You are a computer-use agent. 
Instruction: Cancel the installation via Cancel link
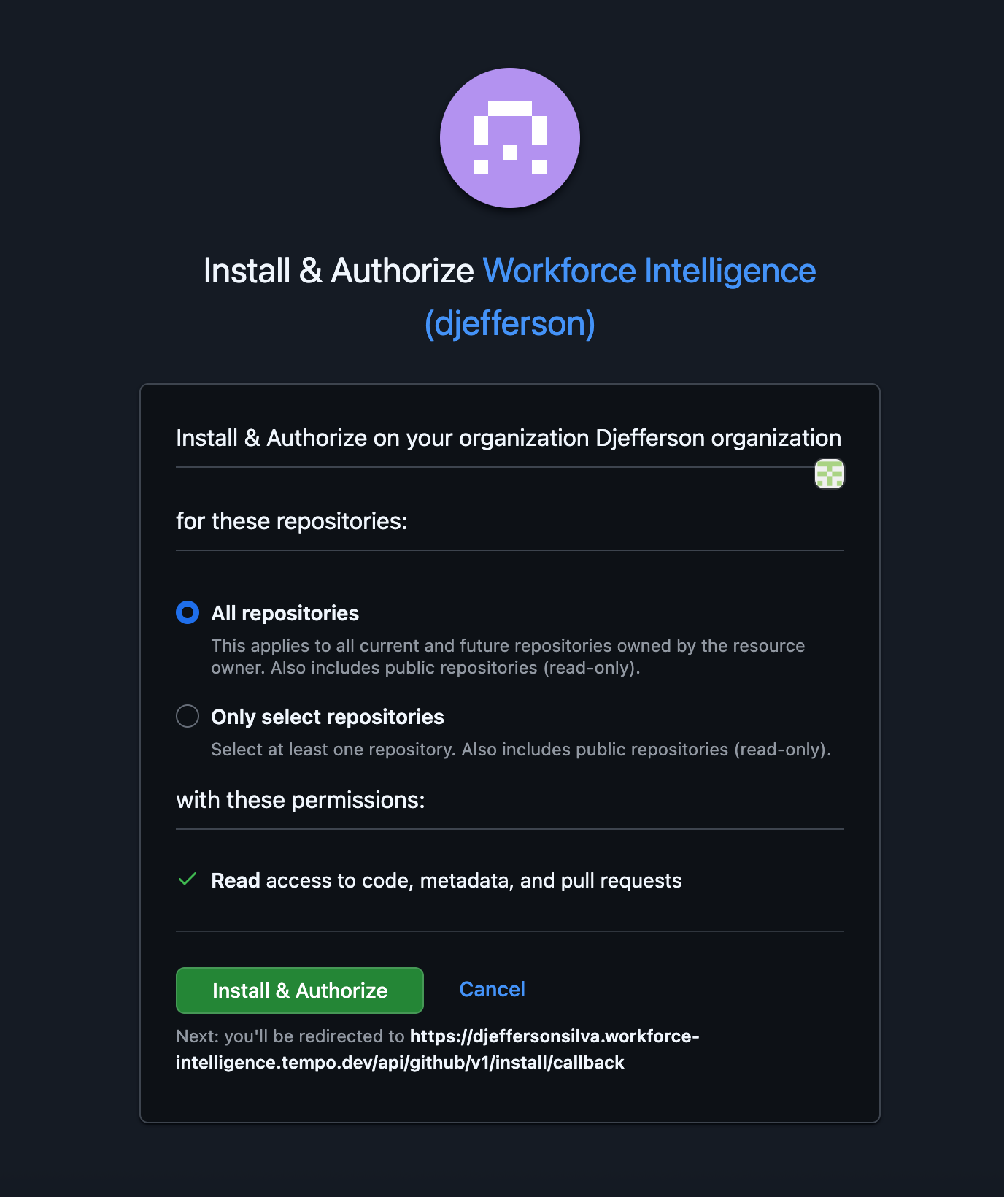coord(493,989)
